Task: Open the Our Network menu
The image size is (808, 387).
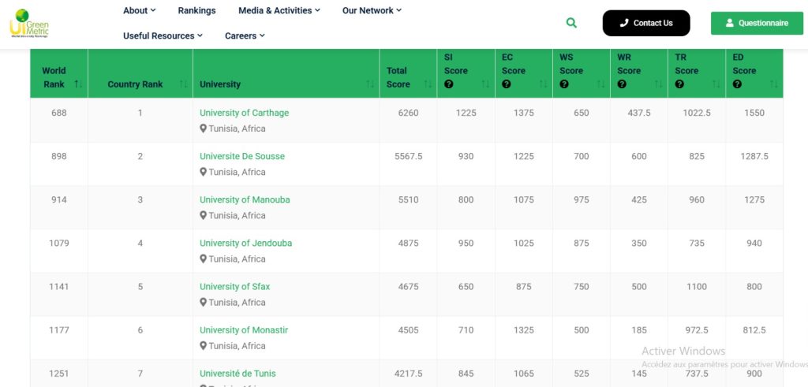Action: (372, 10)
